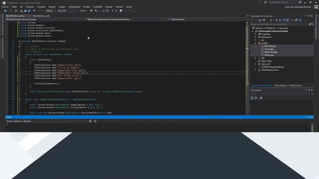Image resolution: width=319 pixels, height=179 pixels.
Task: Open the Herramientas menu
Action: [74, 6]
